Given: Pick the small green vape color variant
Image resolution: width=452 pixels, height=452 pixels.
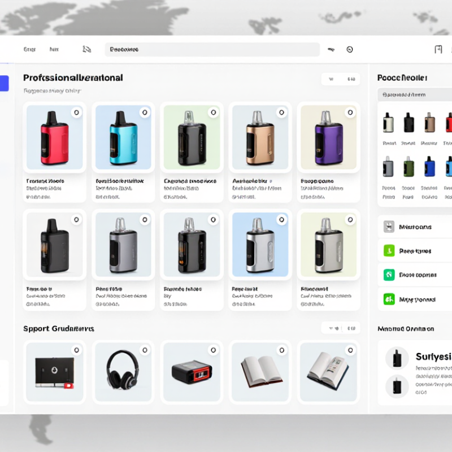Looking at the screenshot, I should (408, 167).
